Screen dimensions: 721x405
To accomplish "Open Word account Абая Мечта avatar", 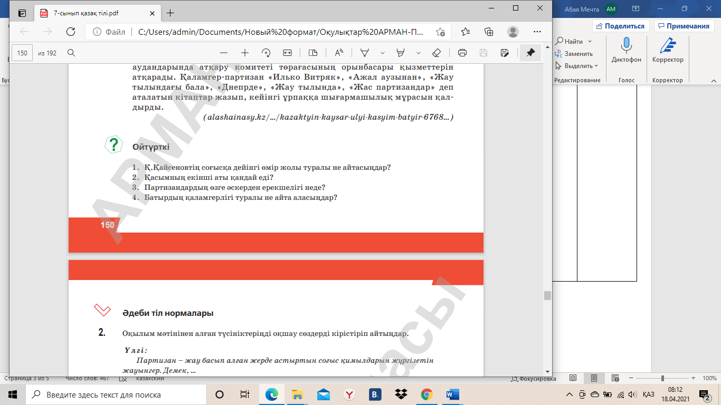I will [x=611, y=9].
